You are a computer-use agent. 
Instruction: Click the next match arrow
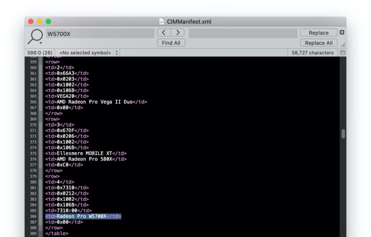pos(177,32)
